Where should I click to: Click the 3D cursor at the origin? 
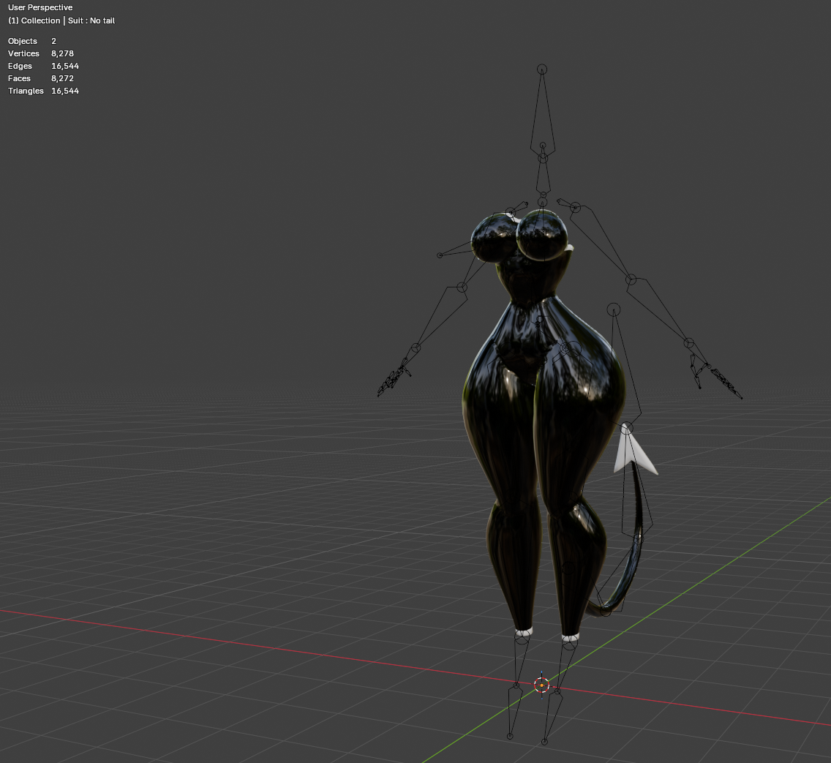click(541, 685)
